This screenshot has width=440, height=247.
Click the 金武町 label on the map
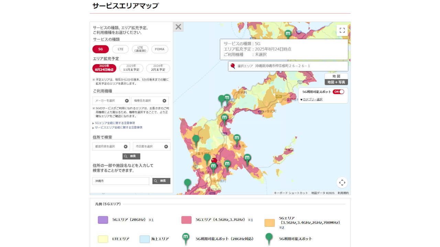coord(272,111)
